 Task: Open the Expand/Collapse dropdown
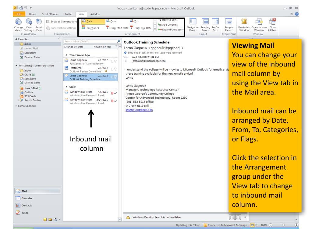171,30
